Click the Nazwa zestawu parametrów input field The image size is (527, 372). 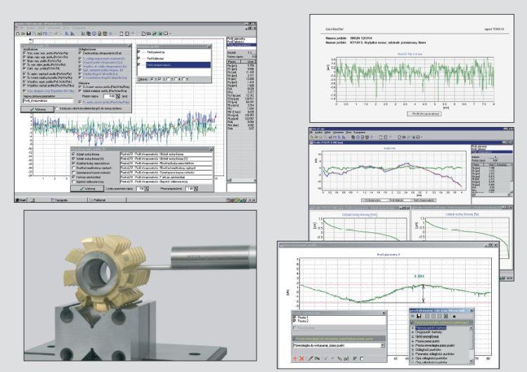coord(48,101)
